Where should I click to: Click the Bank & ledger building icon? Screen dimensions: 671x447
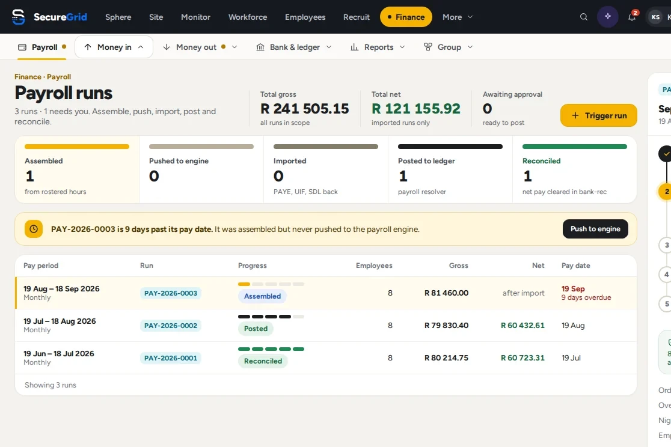[260, 47]
